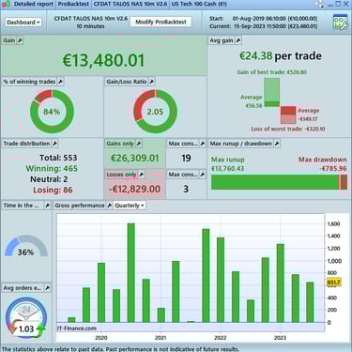Click the €24.38 per trade value
This screenshot has height=352, width=352.
pyautogui.click(x=281, y=56)
